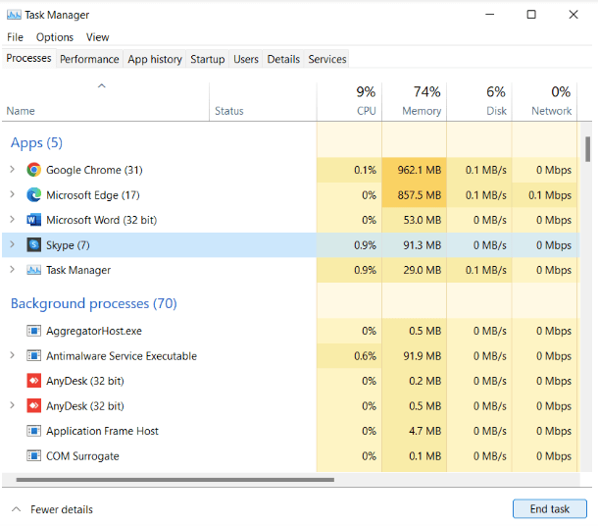Image resolution: width=598 pixels, height=526 pixels.
Task: Select the Microsoft Word icon
Action: tap(34, 220)
